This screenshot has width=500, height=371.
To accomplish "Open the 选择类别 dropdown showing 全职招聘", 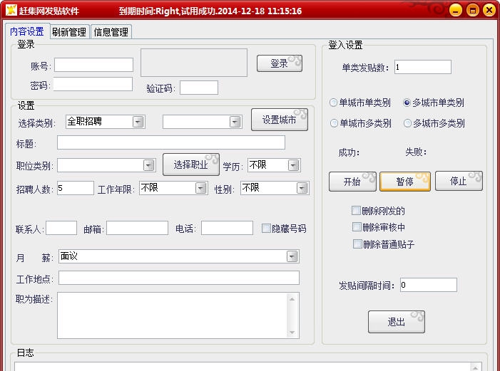I will tap(106, 122).
